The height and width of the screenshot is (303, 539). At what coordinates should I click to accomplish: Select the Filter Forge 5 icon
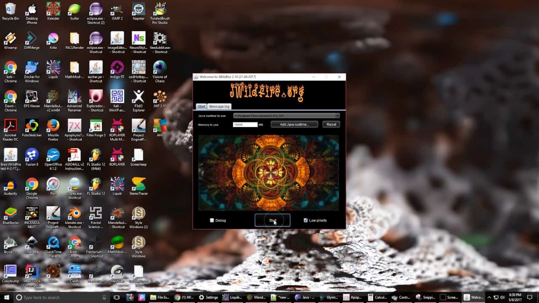pos(96,128)
